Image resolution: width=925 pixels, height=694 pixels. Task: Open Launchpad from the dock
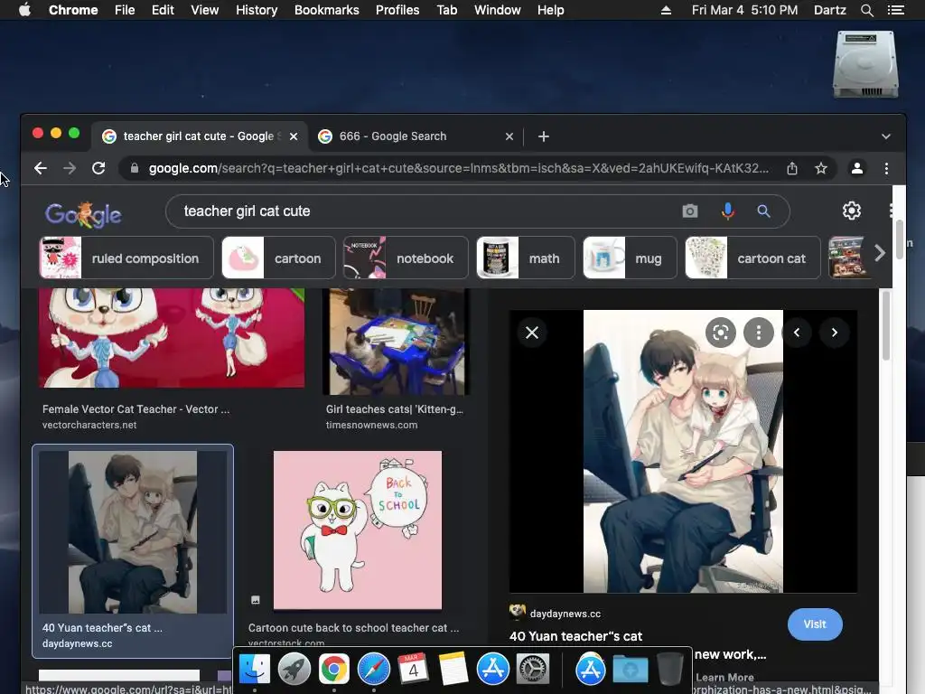[294, 670]
